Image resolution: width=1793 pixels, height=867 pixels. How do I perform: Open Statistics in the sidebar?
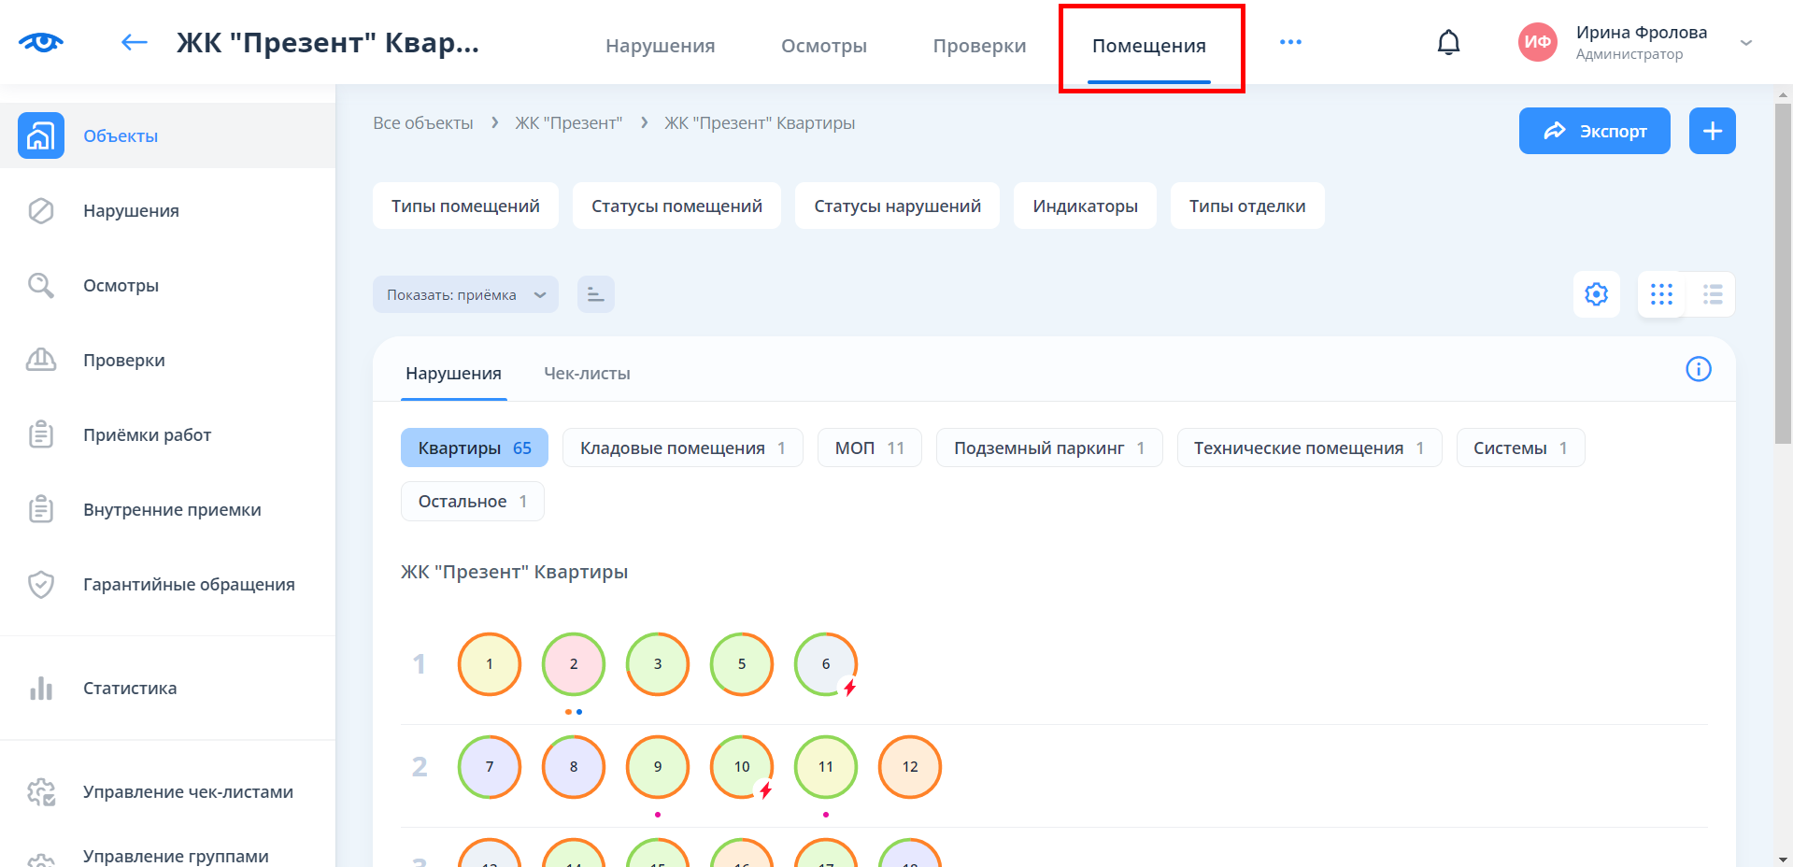click(x=129, y=689)
